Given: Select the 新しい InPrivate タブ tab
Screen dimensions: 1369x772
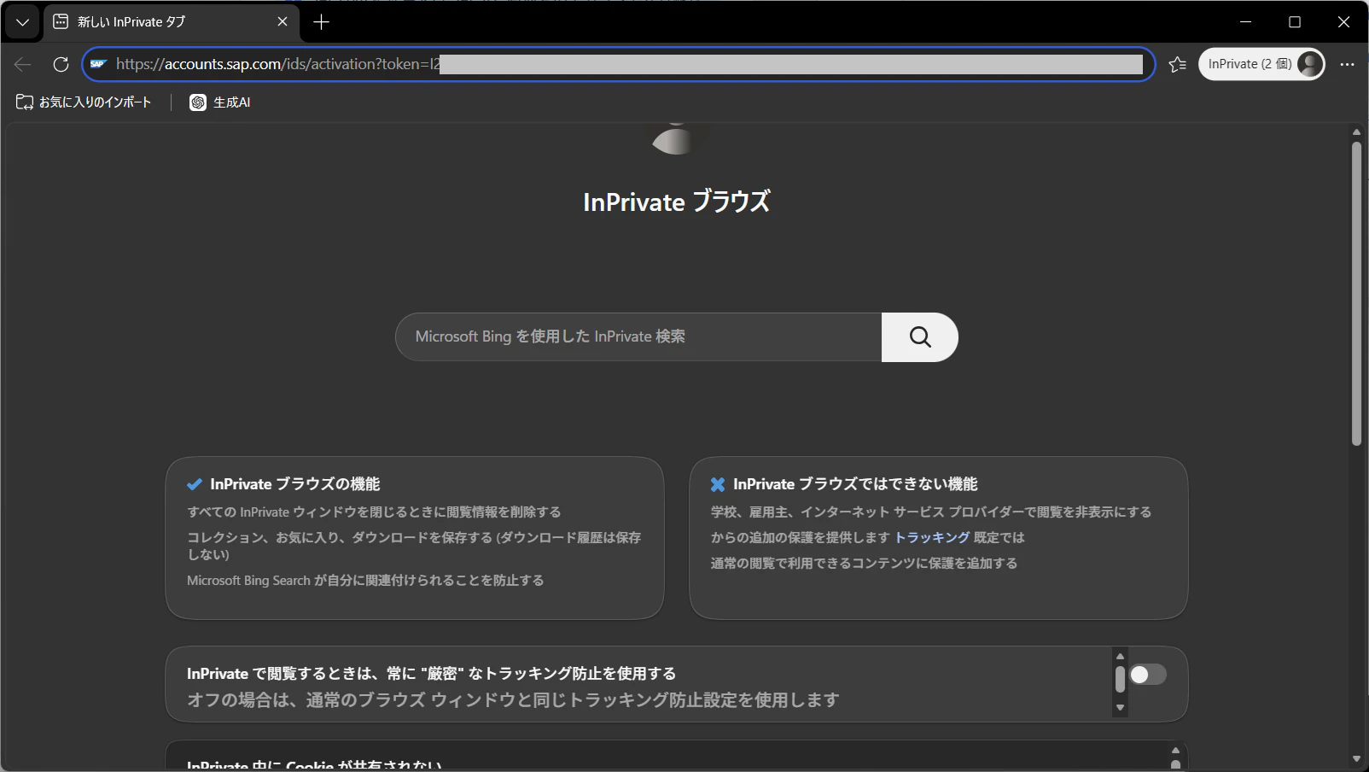Looking at the screenshot, I should (x=171, y=22).
